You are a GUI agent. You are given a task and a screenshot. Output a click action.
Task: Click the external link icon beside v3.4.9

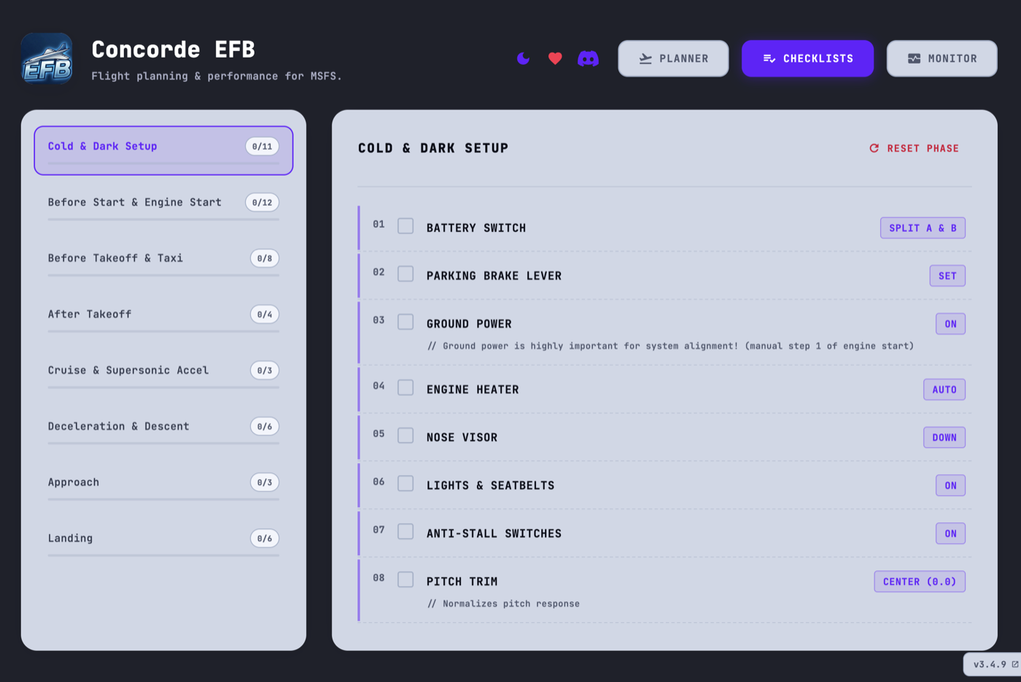point(1014,664)
